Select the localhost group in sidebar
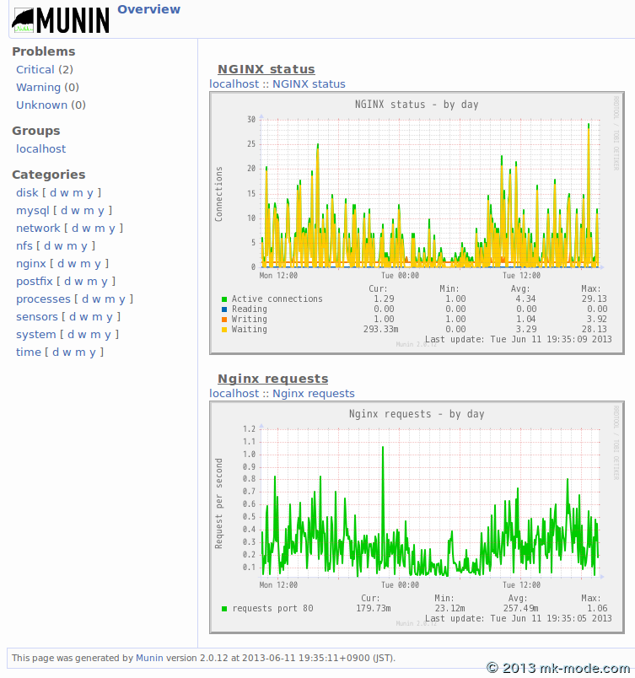This screenshot has width=635, height=678. 40,149
